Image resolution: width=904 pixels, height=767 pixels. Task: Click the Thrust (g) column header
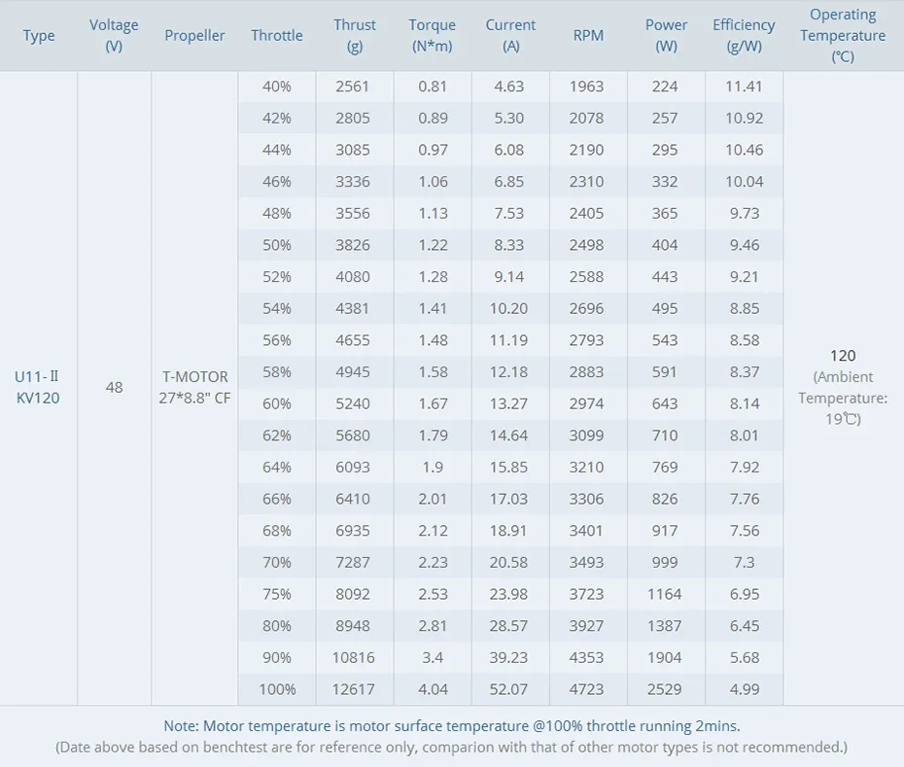point(355,36)
